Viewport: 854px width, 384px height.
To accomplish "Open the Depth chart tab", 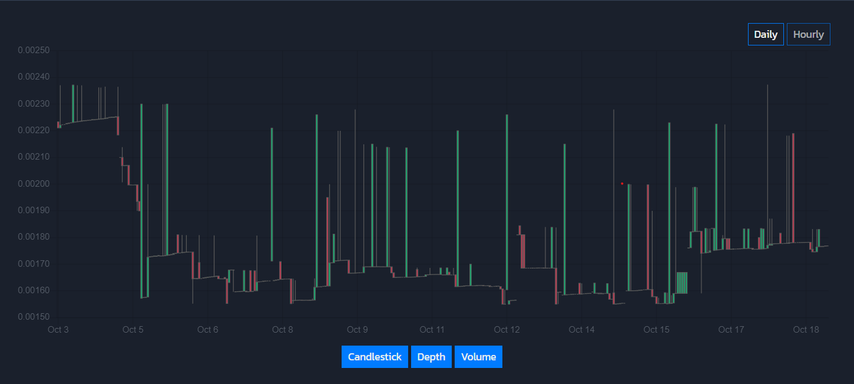I will pos(431,357).
